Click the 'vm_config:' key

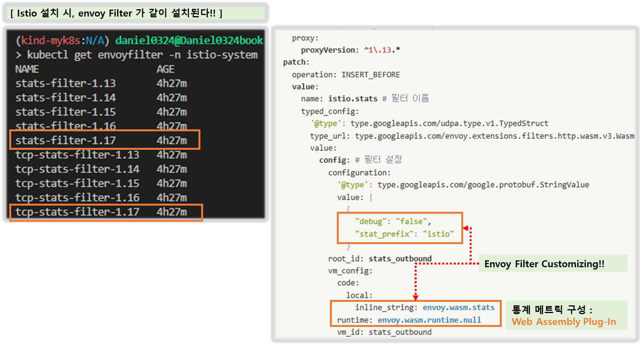351,271
